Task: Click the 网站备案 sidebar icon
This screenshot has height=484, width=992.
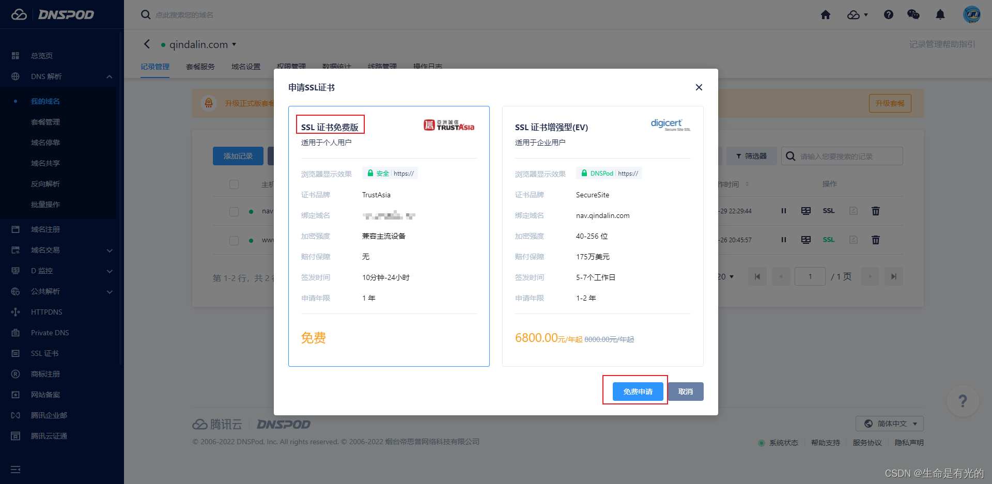Action: click(x=16, y=395)
